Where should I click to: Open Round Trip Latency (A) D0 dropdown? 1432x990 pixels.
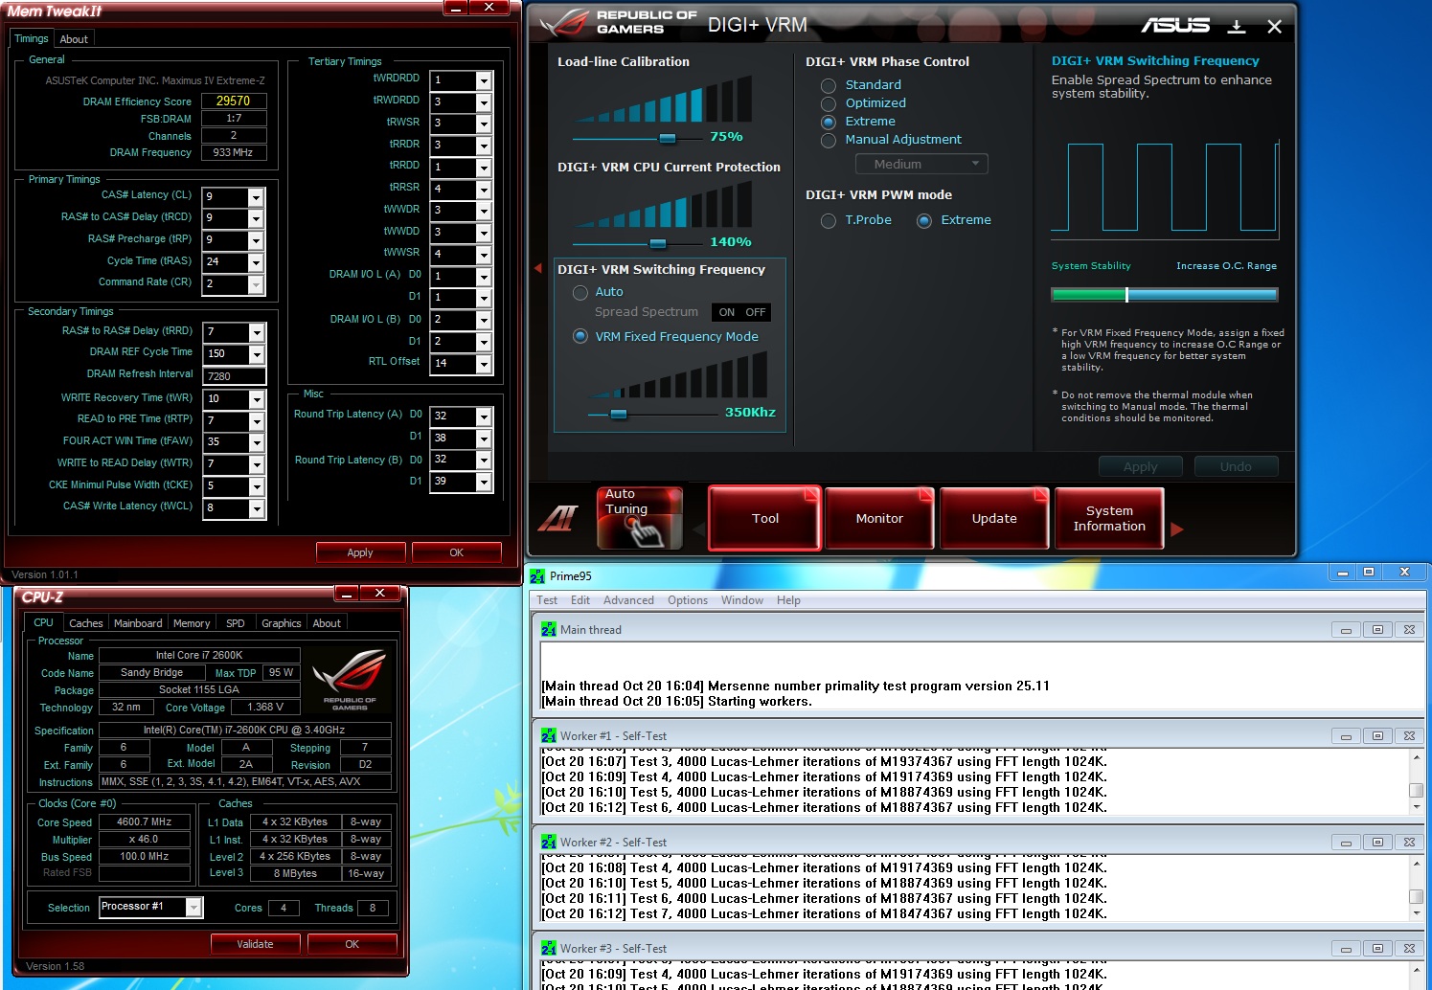pyautogui.click(x=483, y=416)
